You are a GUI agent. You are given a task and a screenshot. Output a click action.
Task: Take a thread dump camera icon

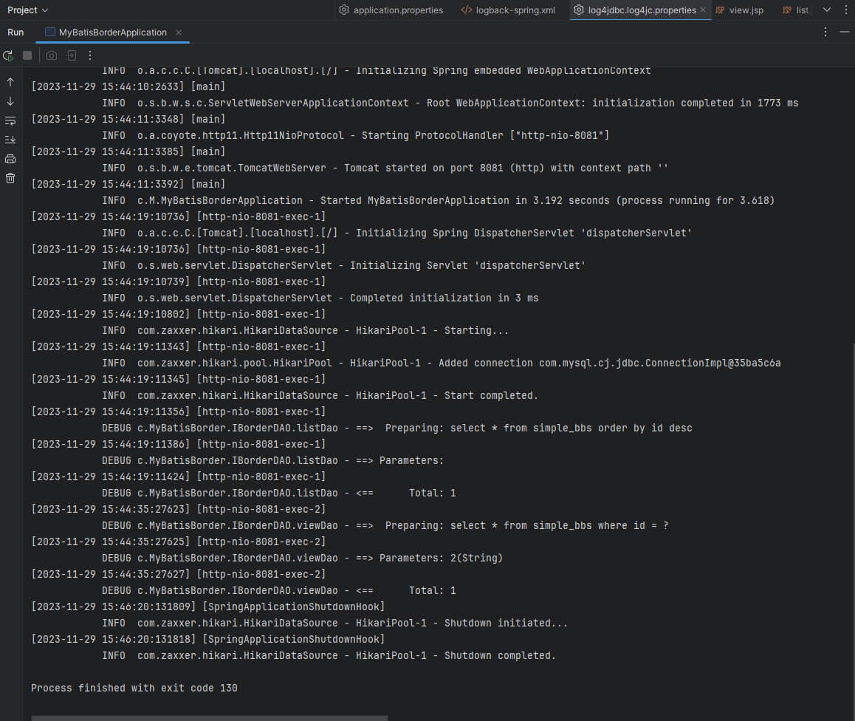tap(52, 55)
